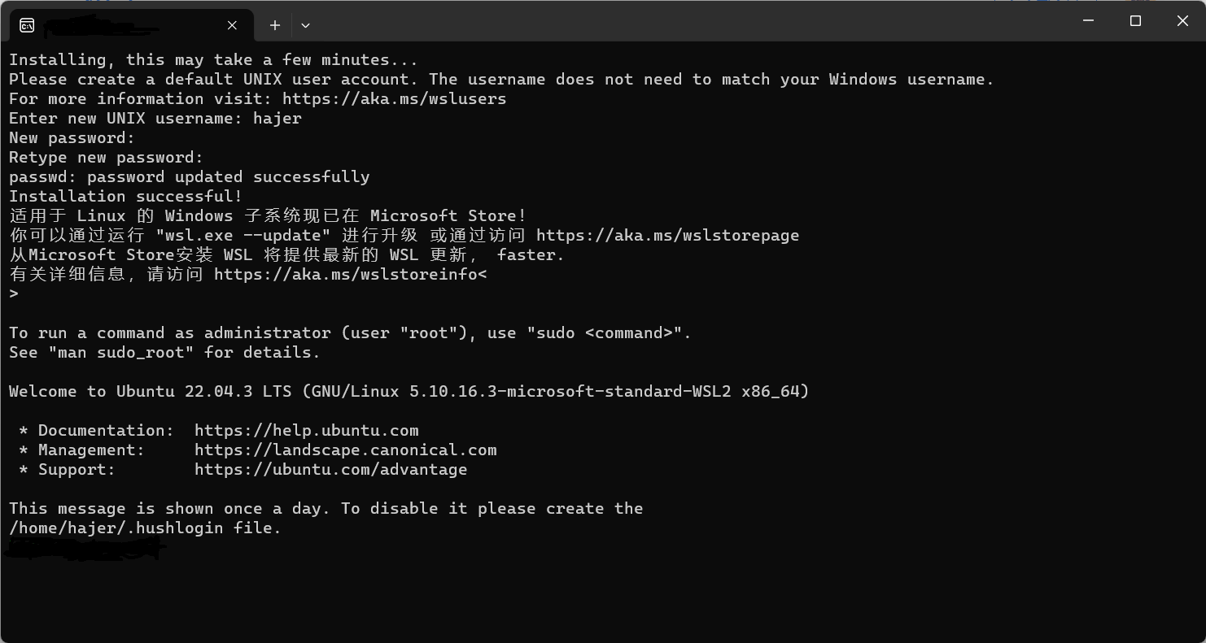Open the https://aka.ms/wslstoreinfo link
Screen dimensions: 1206x643
tap(346, 274)
